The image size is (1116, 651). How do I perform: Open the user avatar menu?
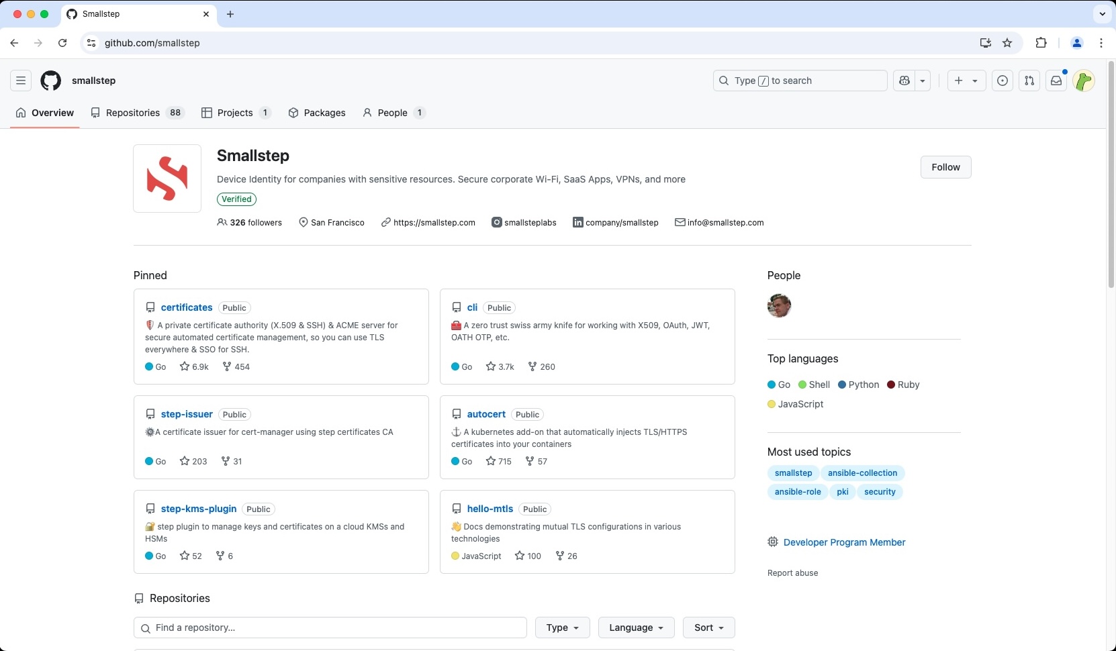click(x=1084, y=81)
